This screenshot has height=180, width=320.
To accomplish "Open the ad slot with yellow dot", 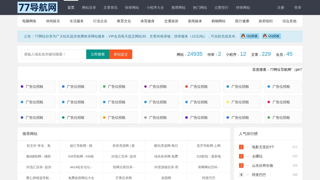I will tap(242, 102).
